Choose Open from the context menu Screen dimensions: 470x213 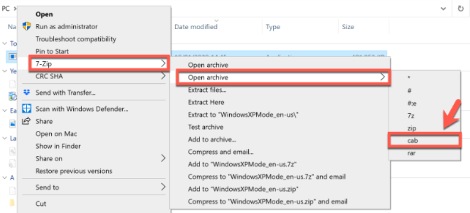pos(44,14)
